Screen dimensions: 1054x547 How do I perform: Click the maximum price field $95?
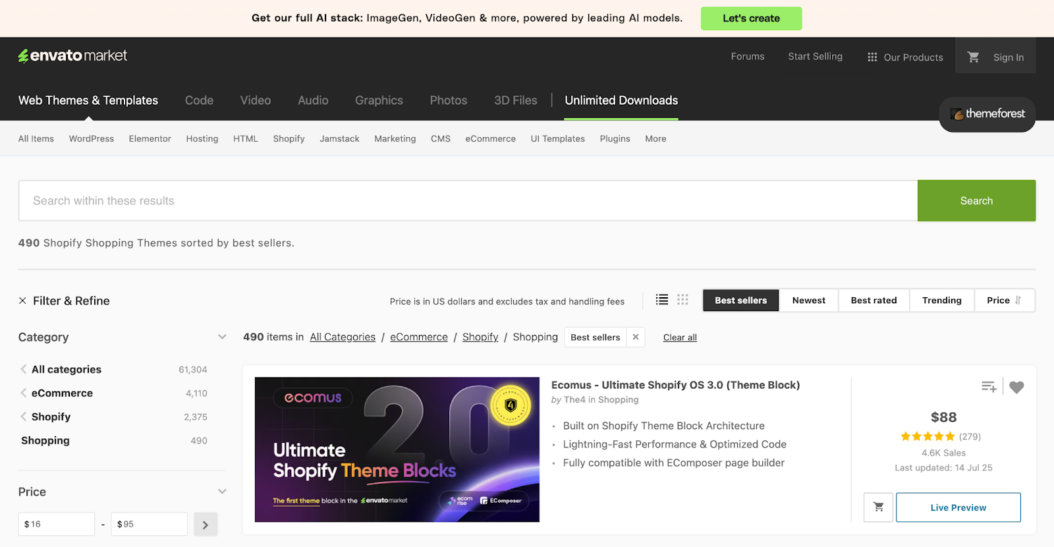point(150,525)
